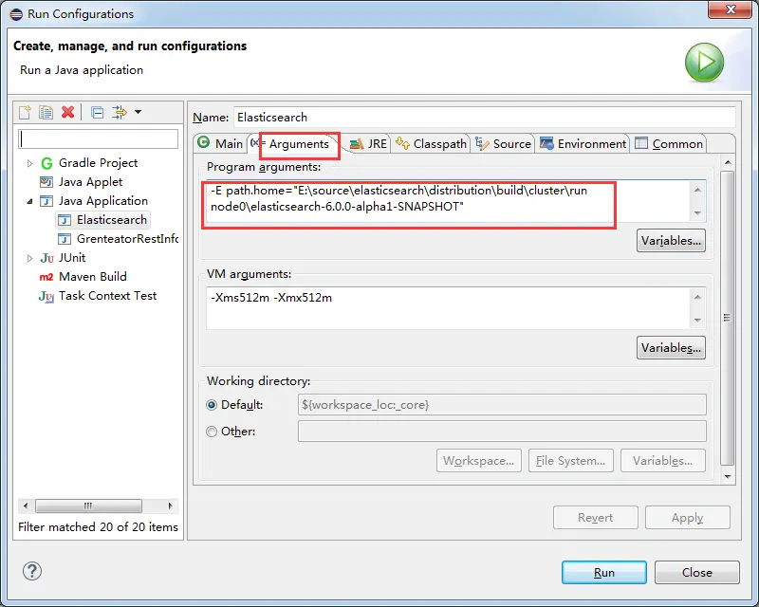The width and height of the screenshot is (759, 607).
Task: Switch to the Source tab
Action: click(x=504, y=144)
